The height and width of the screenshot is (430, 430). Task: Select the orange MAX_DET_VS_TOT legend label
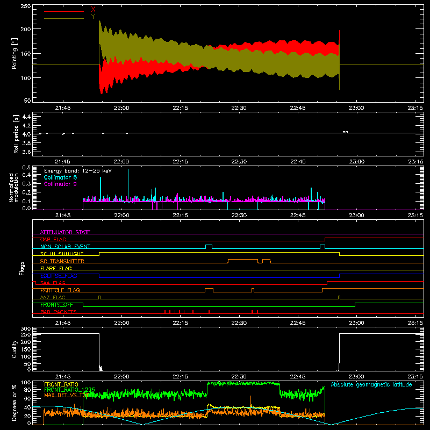click(x=66, y=395)
